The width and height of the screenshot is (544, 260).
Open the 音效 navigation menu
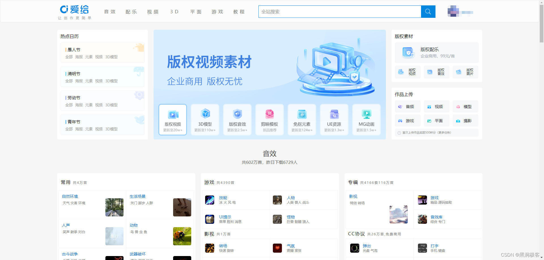pos(110,12)
